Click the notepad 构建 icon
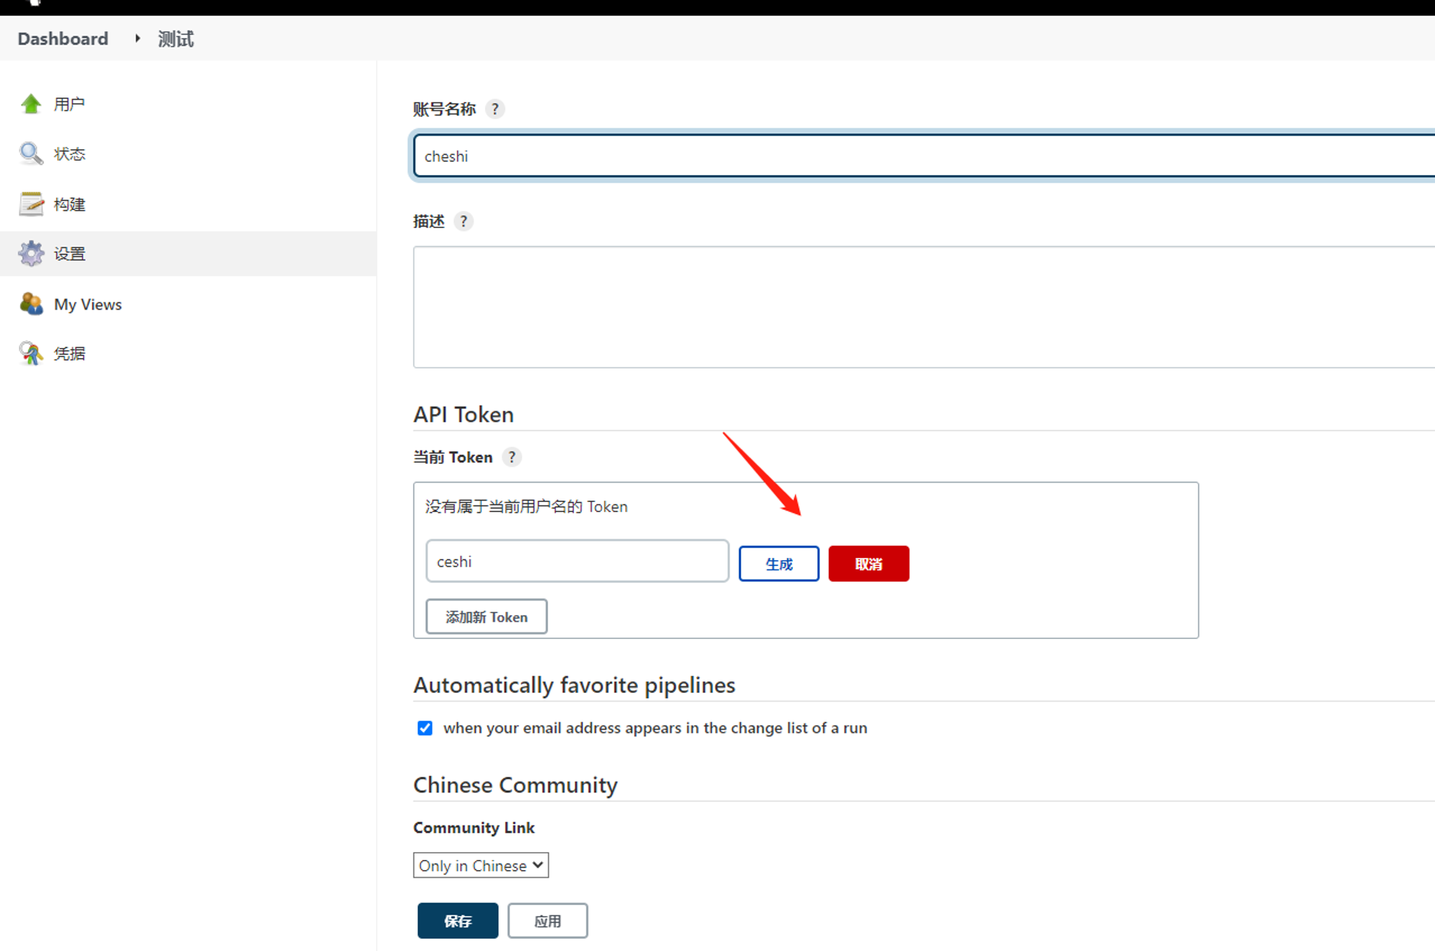This screenshot has width=1435, height=951. click(31, 204)
